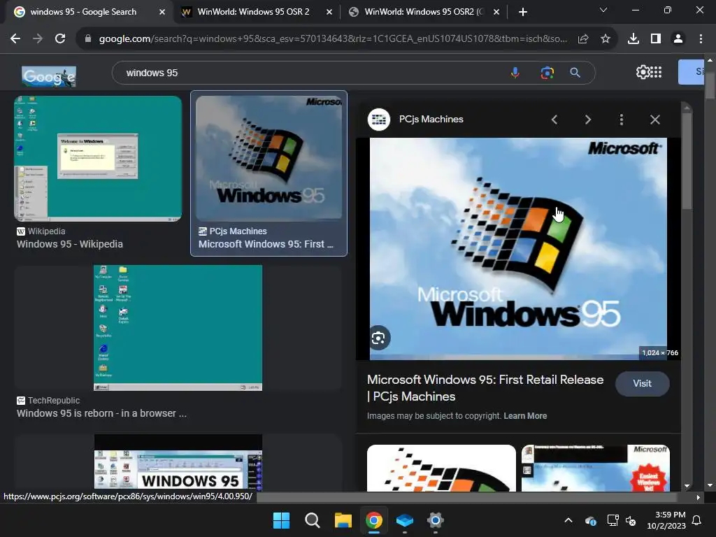The height and width of the screenshot is (537, 716).
Task: Open Chrome downloads
Action: coord(633,39)
